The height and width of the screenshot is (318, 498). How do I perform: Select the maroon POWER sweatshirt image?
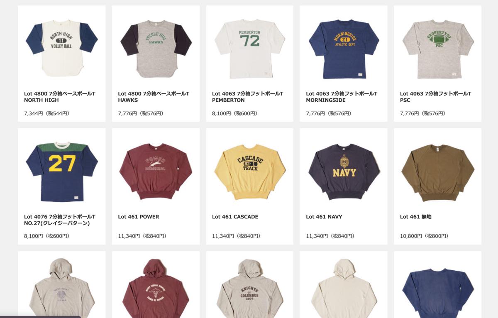[156, 171]
